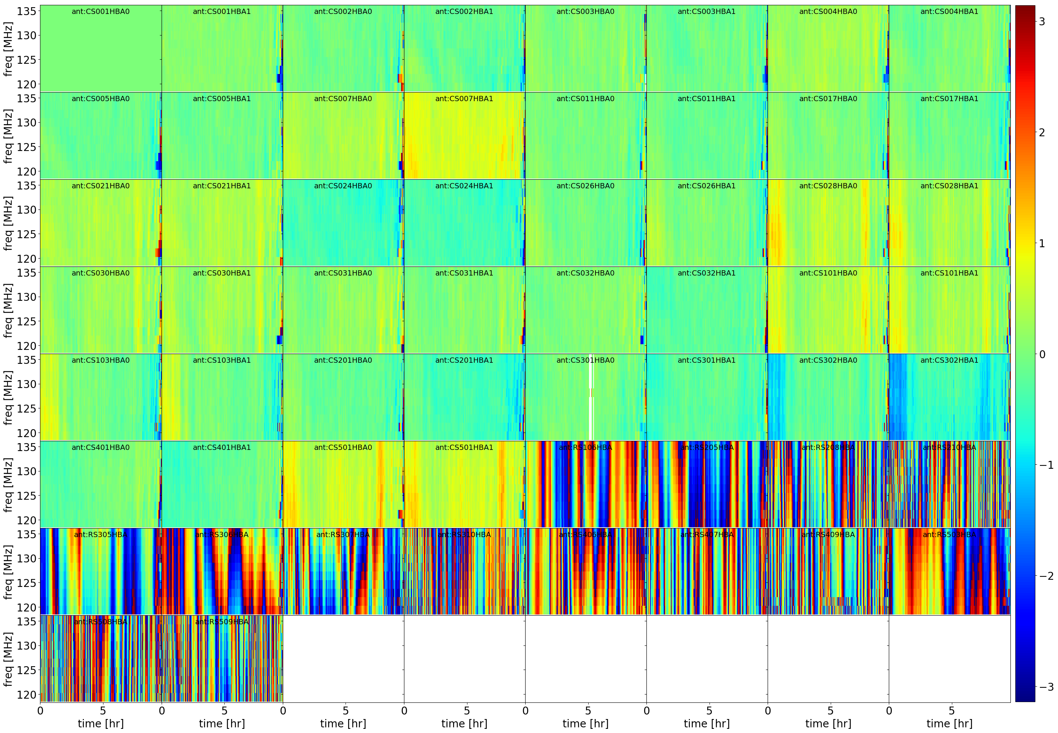1058x733 pixels.
Task: Click the RS205HBA heatmap panel
Action: pos(707,485)
